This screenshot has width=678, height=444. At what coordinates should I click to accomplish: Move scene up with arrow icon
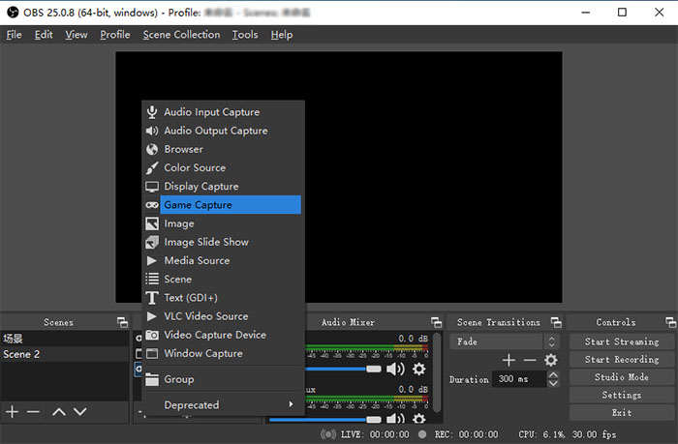point(59,412)
